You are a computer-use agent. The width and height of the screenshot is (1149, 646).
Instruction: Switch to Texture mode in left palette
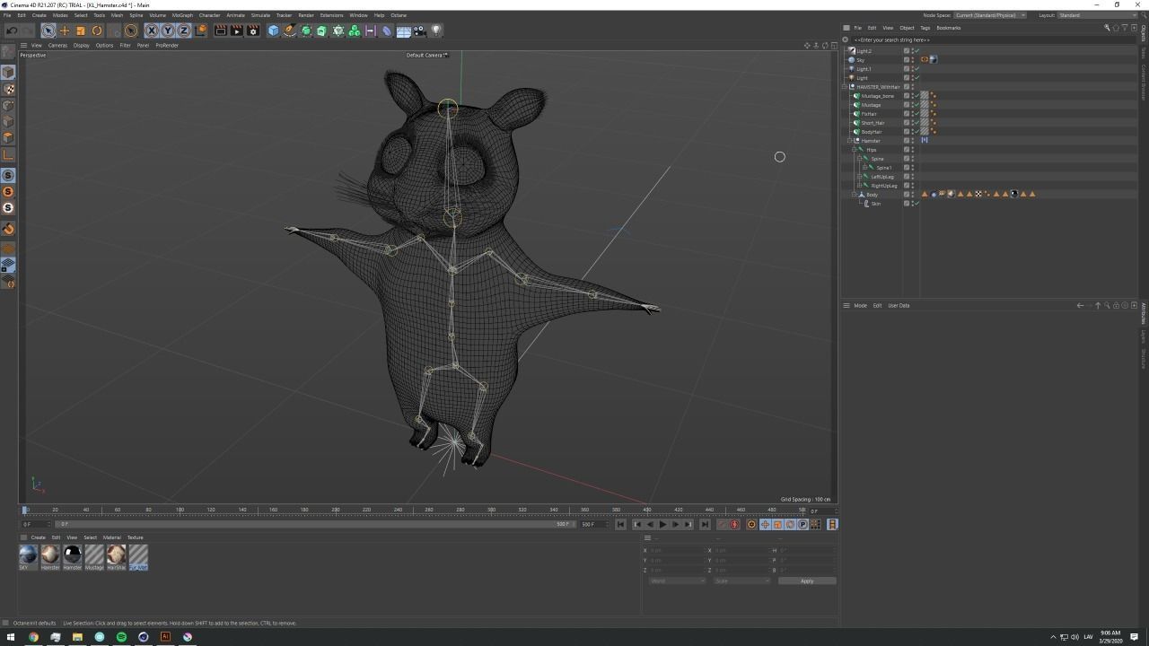8,89
